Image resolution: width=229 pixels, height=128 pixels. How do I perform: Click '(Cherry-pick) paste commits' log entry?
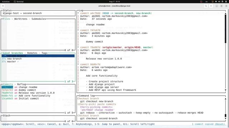[x=97, y=104]
